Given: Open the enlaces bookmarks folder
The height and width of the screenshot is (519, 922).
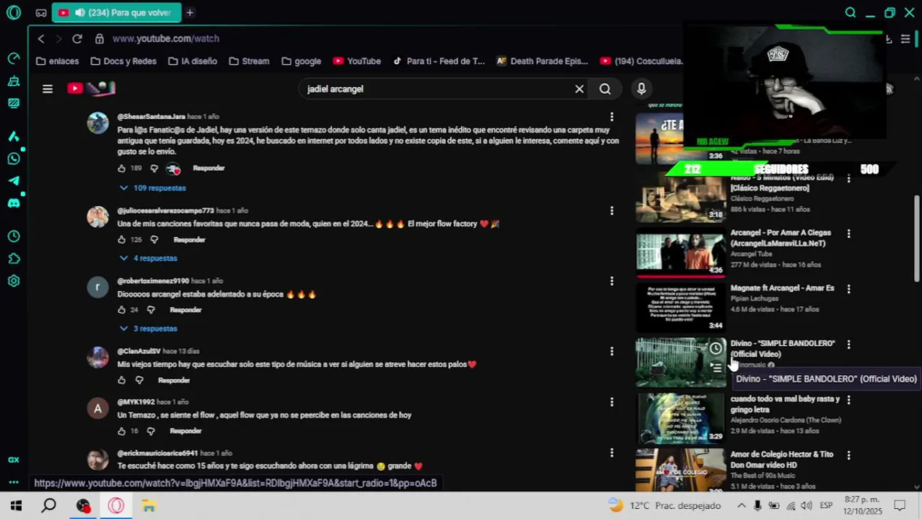Looking at the screenshot, I should [57, 61].
